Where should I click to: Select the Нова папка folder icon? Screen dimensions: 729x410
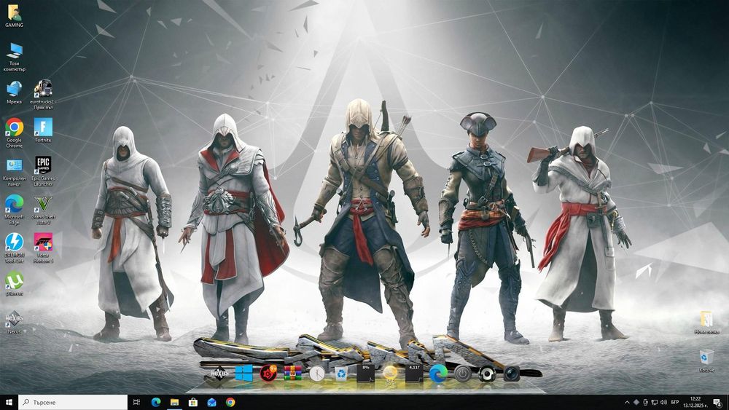tap(706, 323)
